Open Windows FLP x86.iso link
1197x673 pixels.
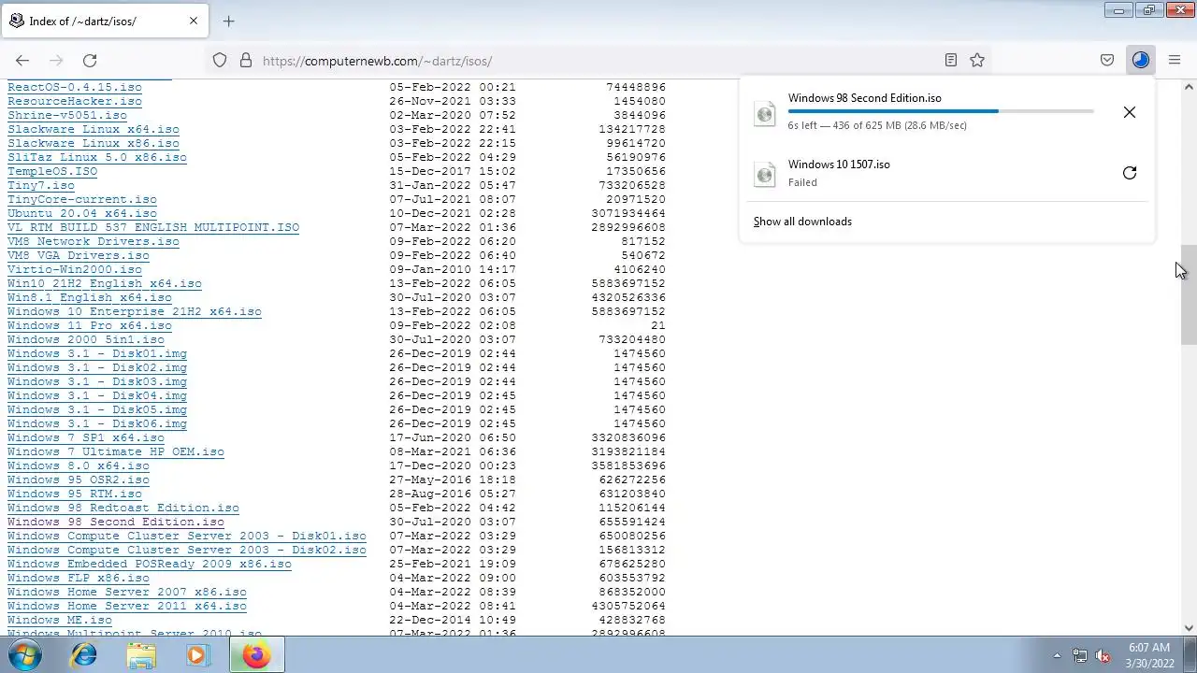(x=79, y=578)
